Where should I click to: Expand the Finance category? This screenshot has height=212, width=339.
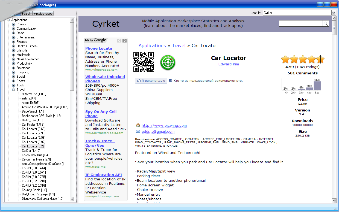pyautogui.click(x=14, y=42)
